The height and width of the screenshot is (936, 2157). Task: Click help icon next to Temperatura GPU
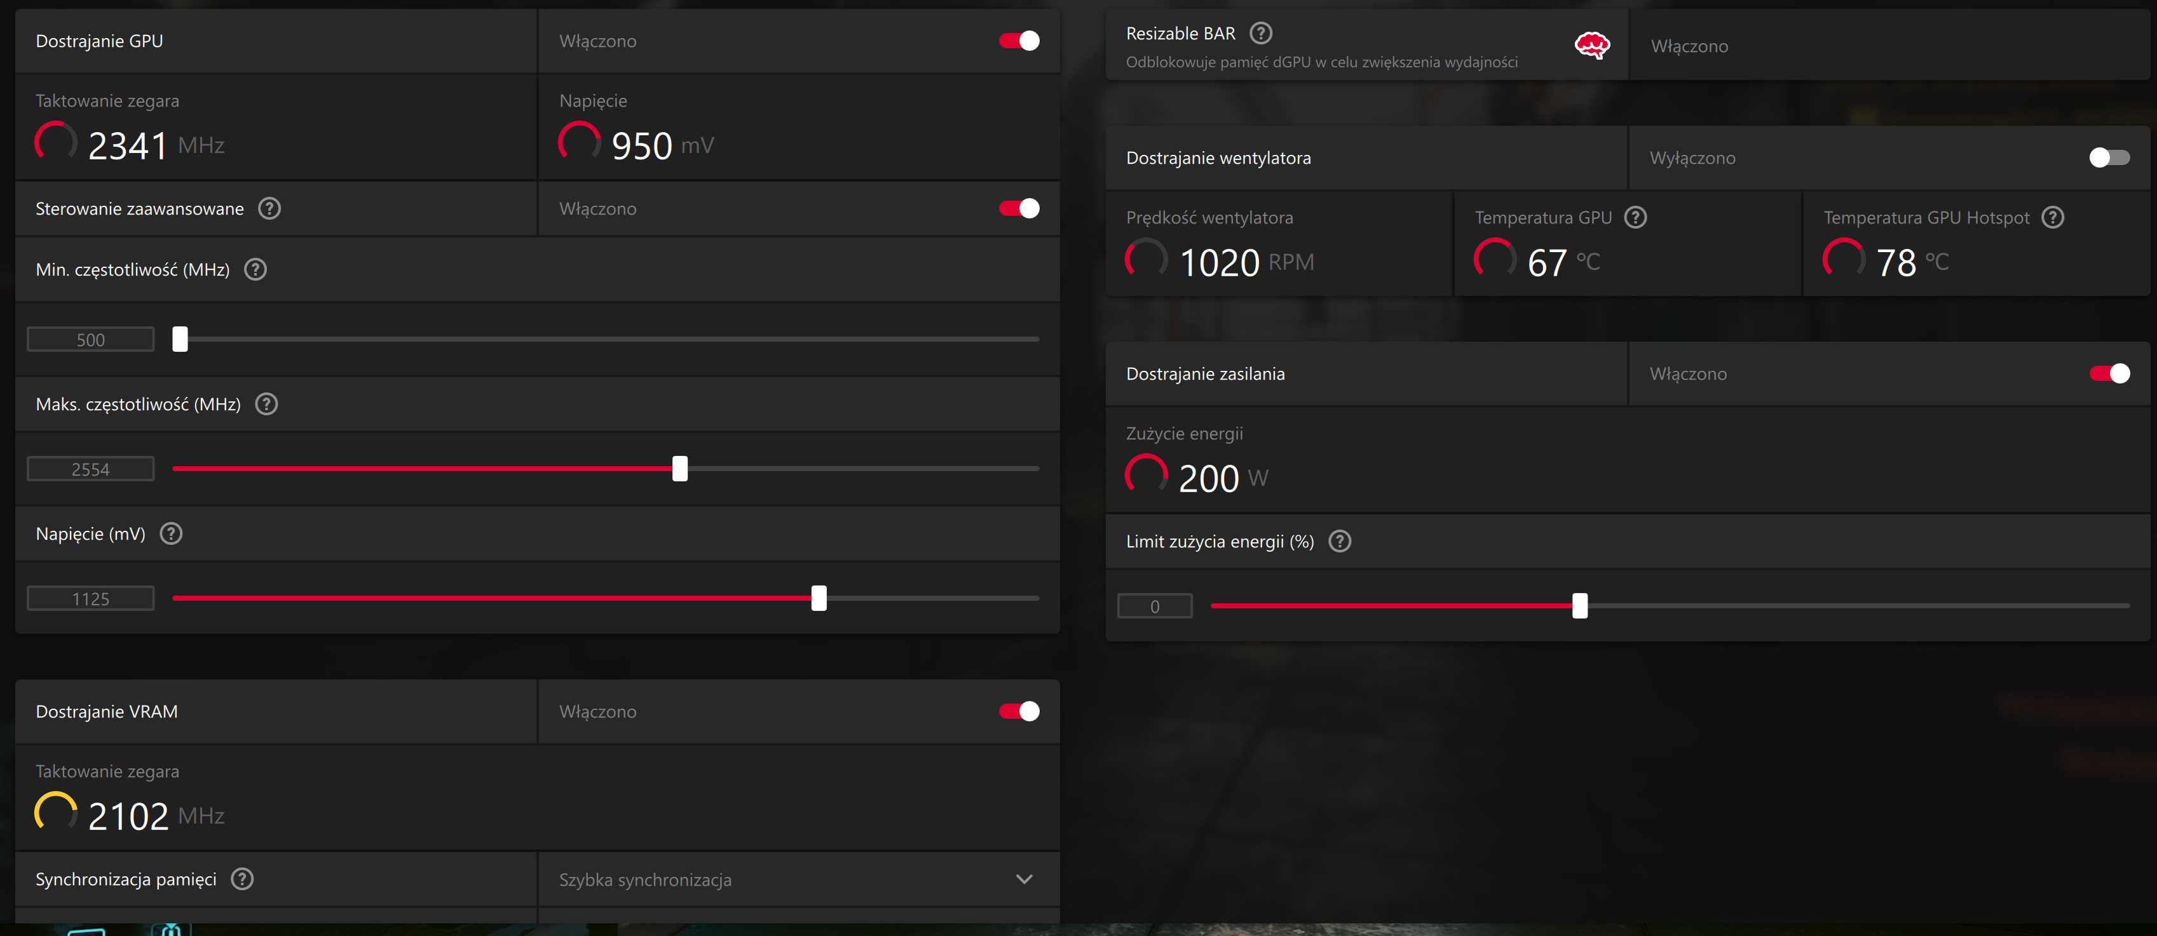1635,217
